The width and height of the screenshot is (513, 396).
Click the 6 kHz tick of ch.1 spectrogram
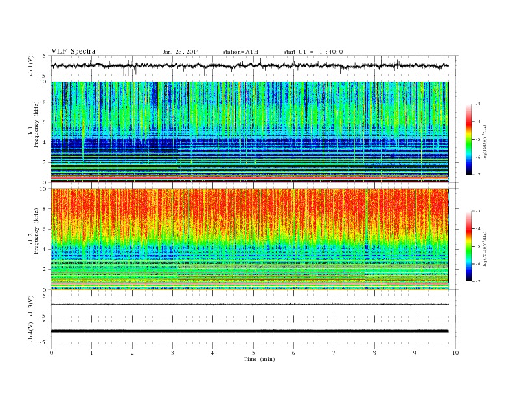click(x=45, y=122)
